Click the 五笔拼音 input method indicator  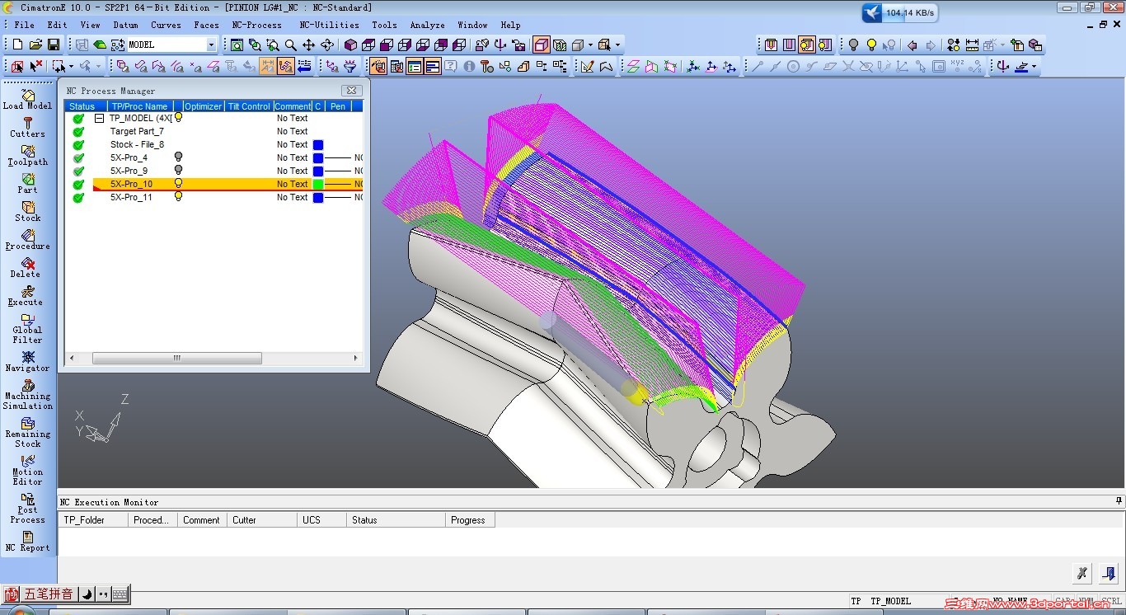pyautogui.click(x=48, y=594)
